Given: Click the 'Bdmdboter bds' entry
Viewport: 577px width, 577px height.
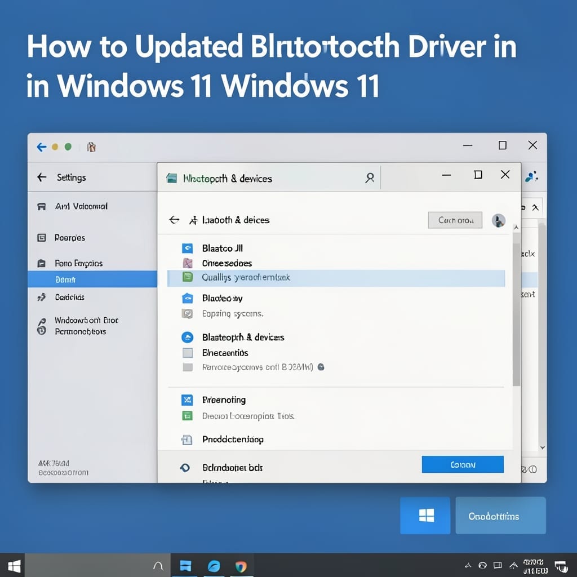Looking at the screenshot, I should click(x=232, y=468).
